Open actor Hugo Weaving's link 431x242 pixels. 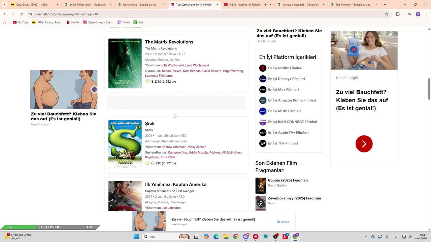[x=233, y=71]
